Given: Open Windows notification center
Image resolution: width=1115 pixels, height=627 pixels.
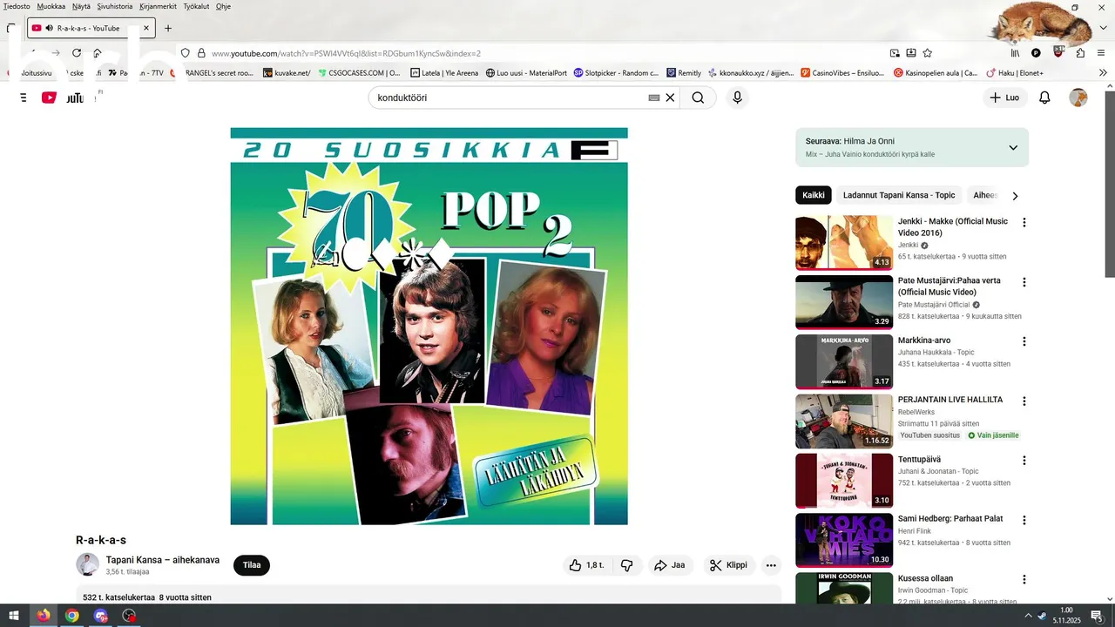Looking at the screenshot, I should point(1098,616).
